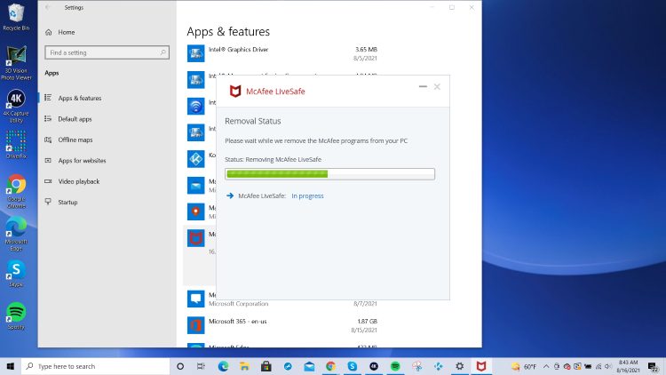Click the McAfee app icon in list

196,238
